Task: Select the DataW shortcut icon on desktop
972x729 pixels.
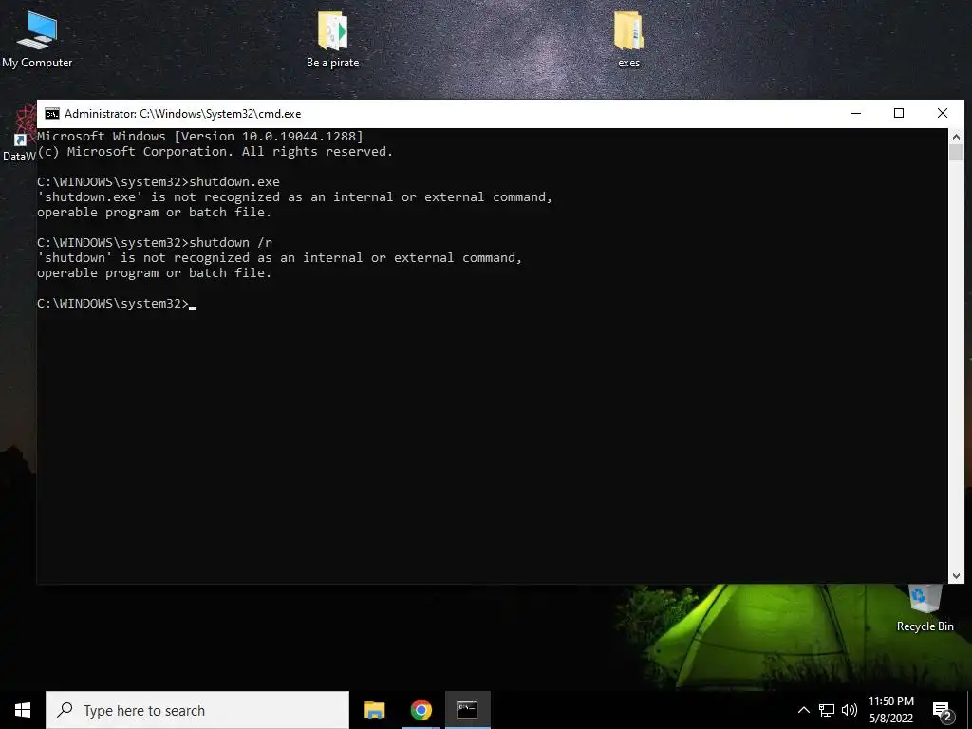Action: point(19,134)
